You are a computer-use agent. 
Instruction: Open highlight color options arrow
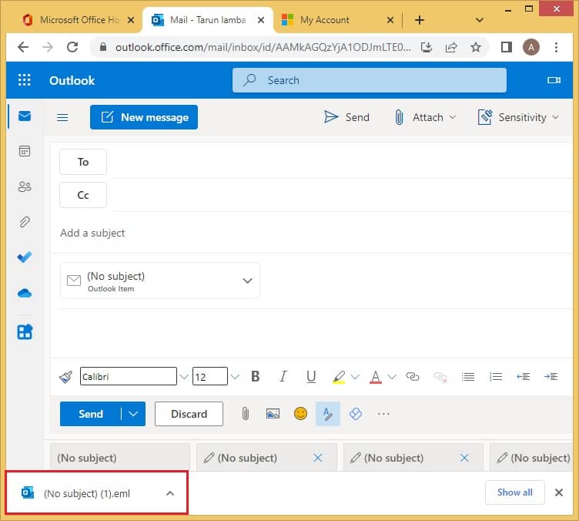click(x=355, y=377)
